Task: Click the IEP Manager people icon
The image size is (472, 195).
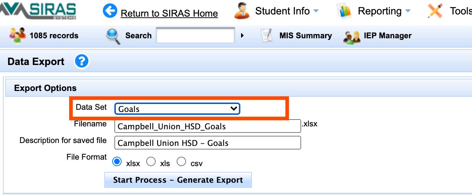Action: (x=352, y=36)
